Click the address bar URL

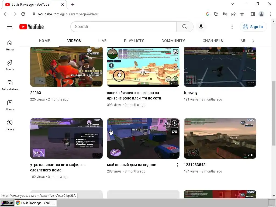click(x=68, y=14)
